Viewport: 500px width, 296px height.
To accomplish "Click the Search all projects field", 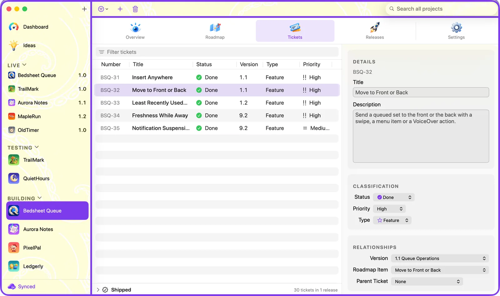I will tap(441, 9).
